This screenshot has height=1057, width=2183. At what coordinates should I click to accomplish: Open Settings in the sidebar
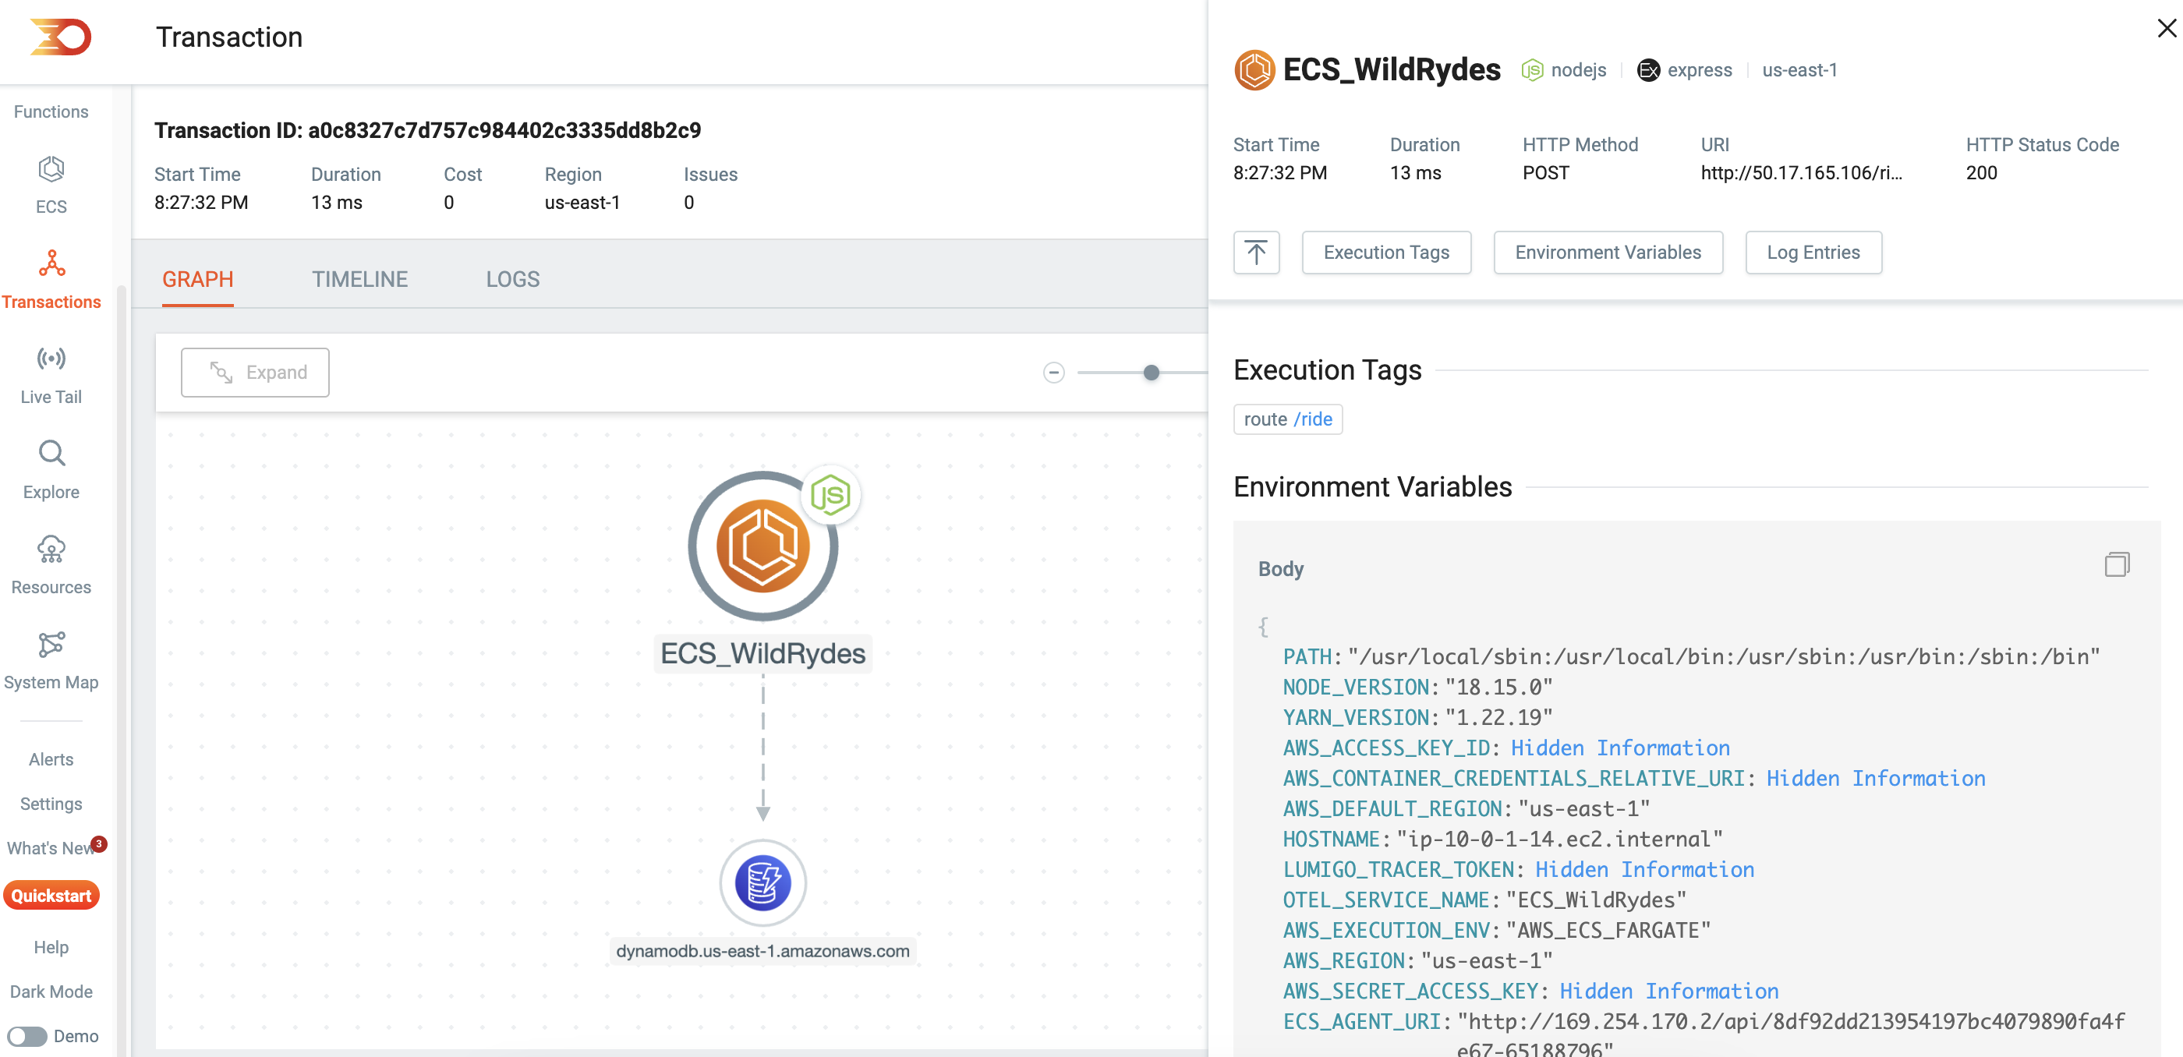[x=51, y=804]
